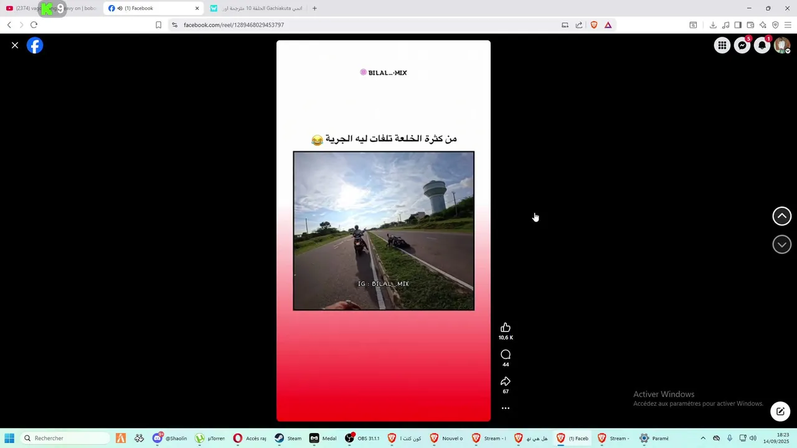Open the volume speaker tray icon
The width and height of the screenshot is (797, 448).
(753, 438)
